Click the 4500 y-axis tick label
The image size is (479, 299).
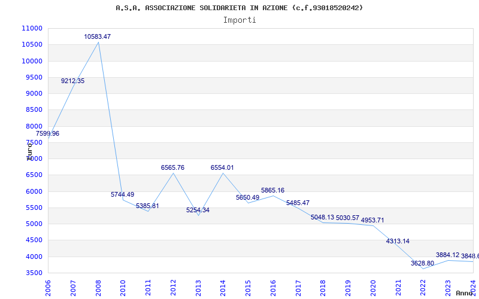click(x=34, y=240)
